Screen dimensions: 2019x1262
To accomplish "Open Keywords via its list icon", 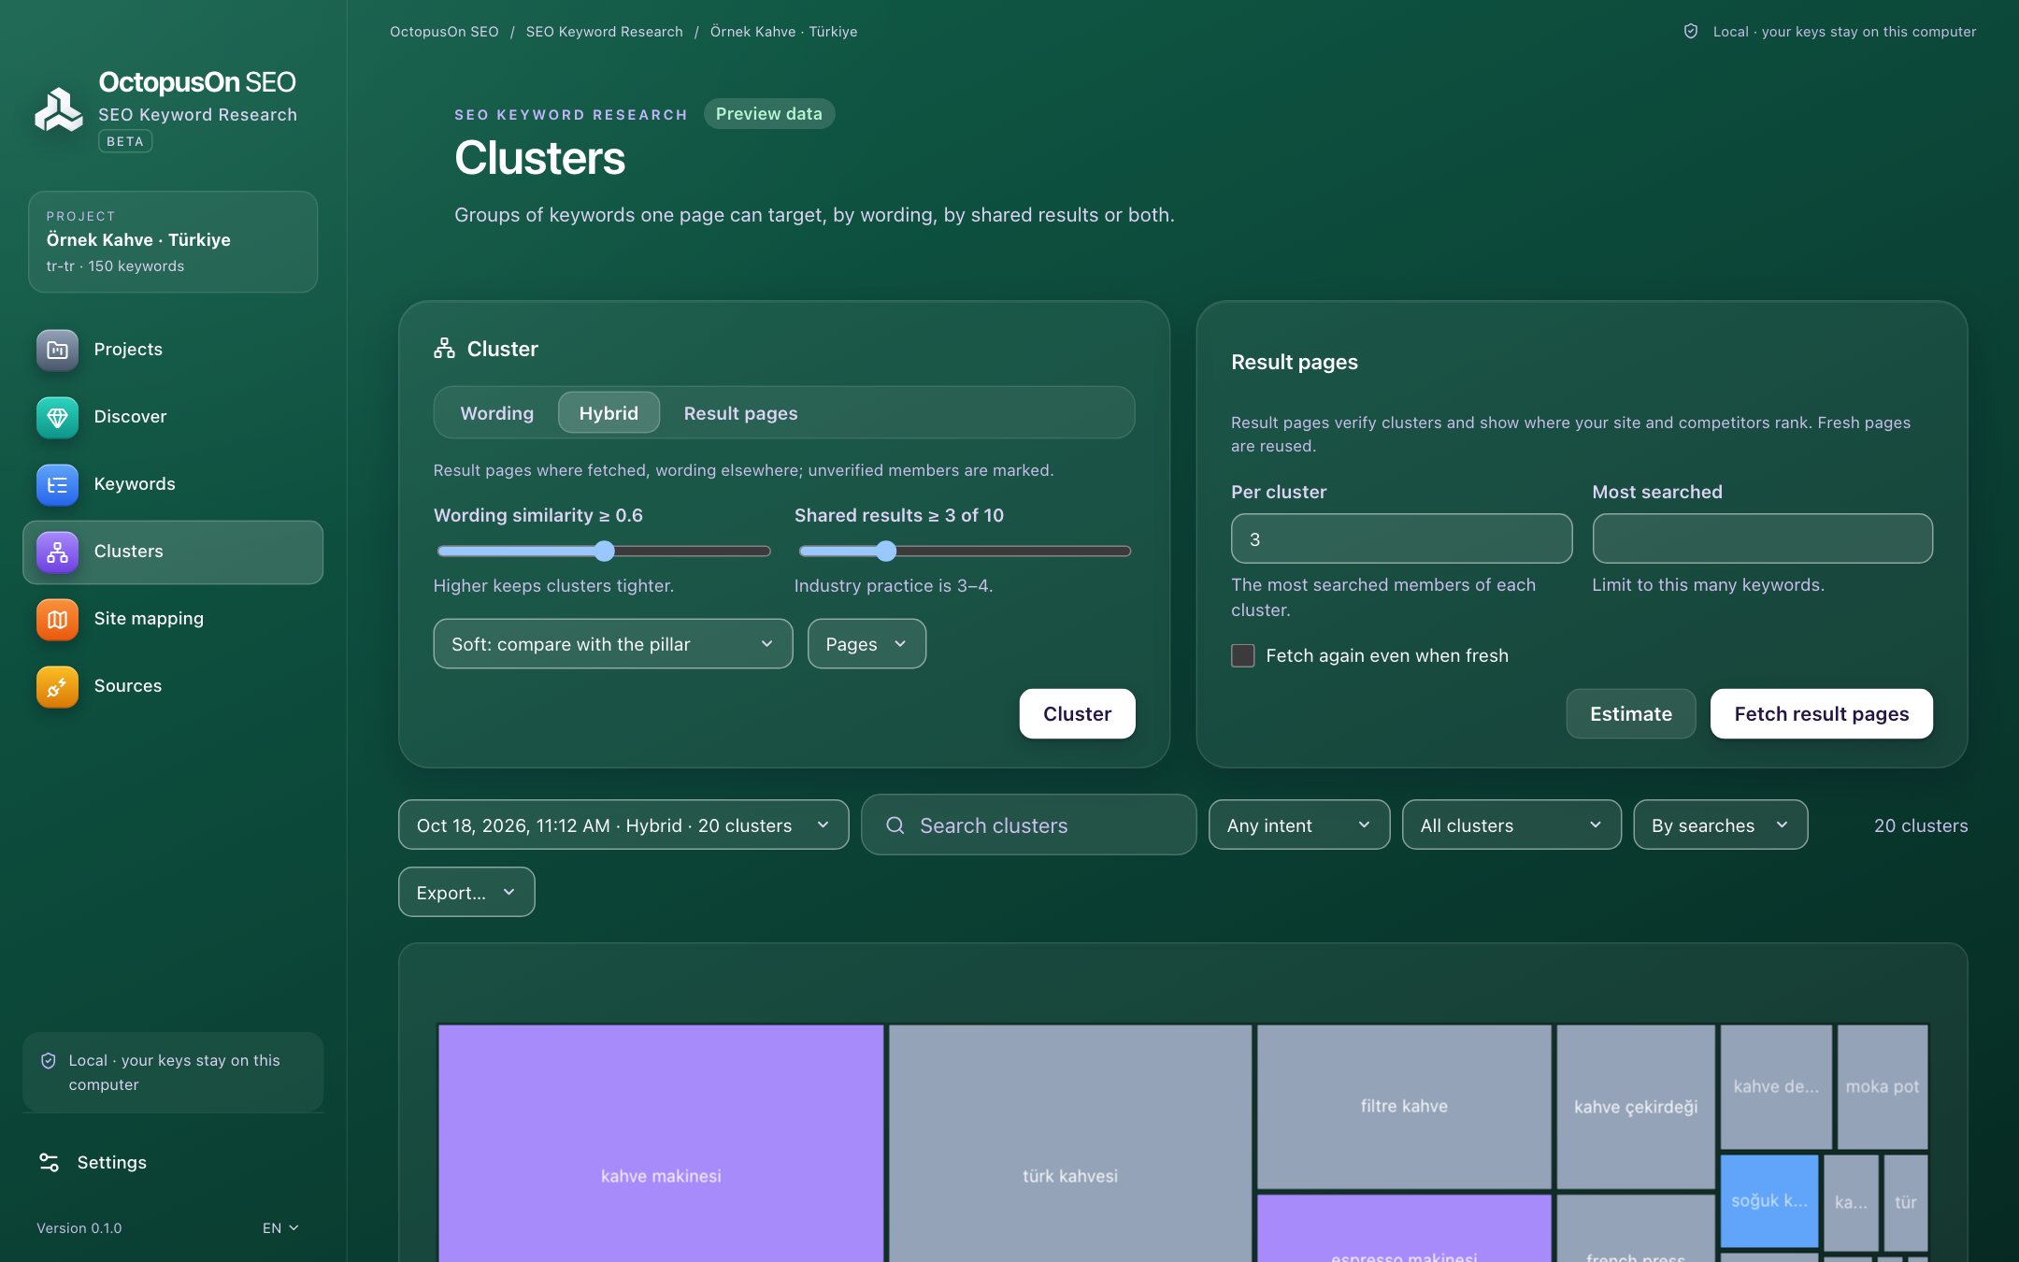I will 57,484.
